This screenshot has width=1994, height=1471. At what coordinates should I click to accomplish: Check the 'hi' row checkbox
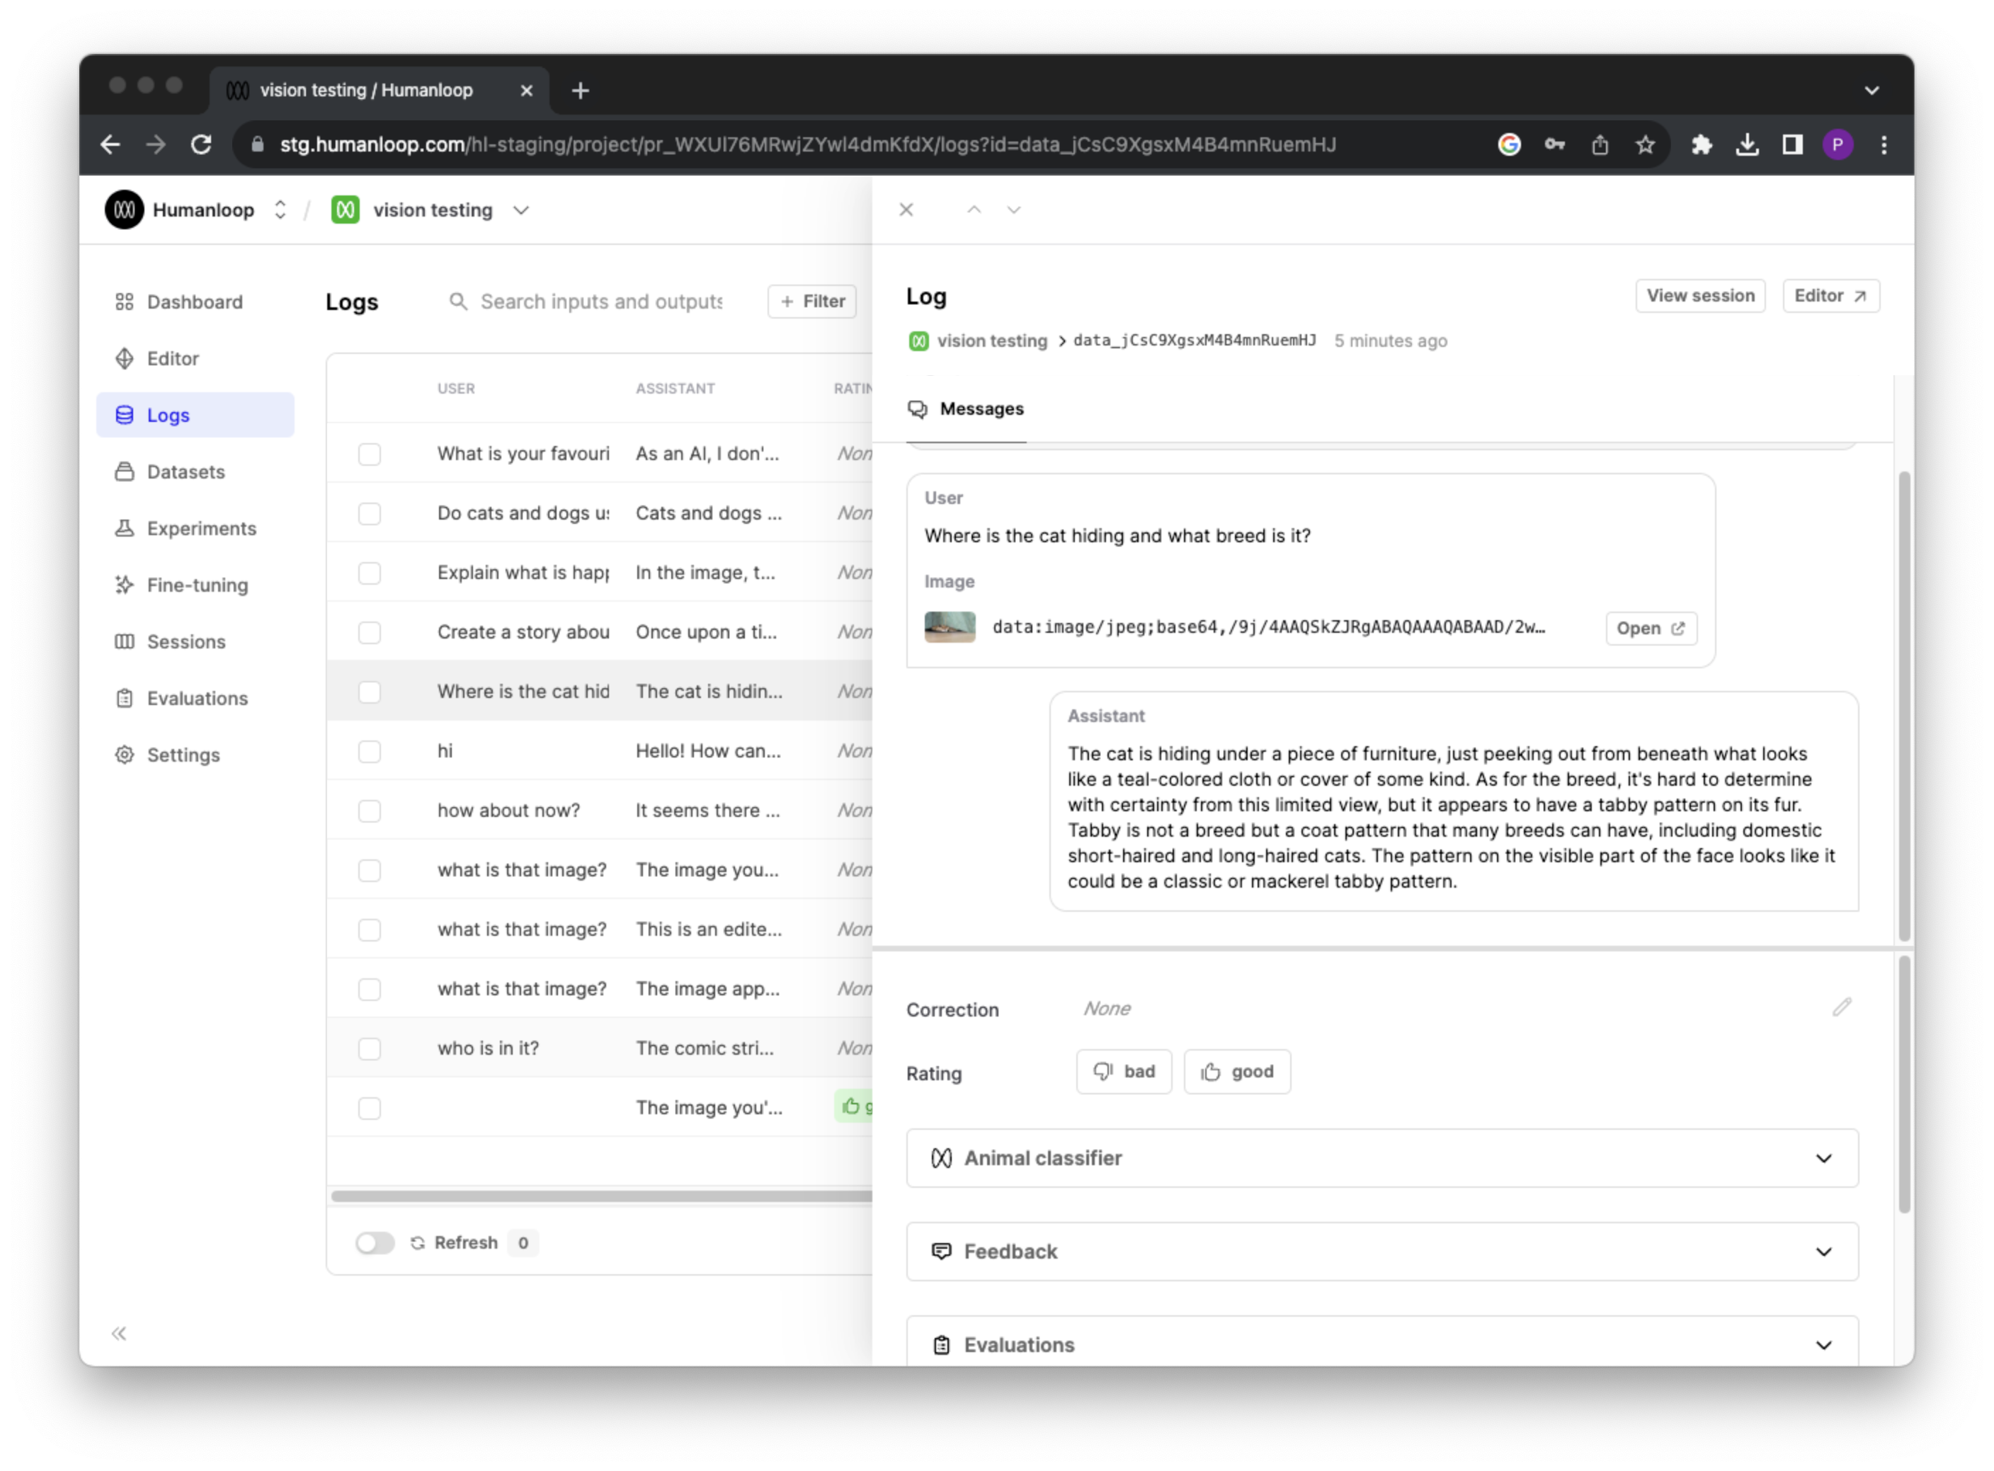(370, 752)
